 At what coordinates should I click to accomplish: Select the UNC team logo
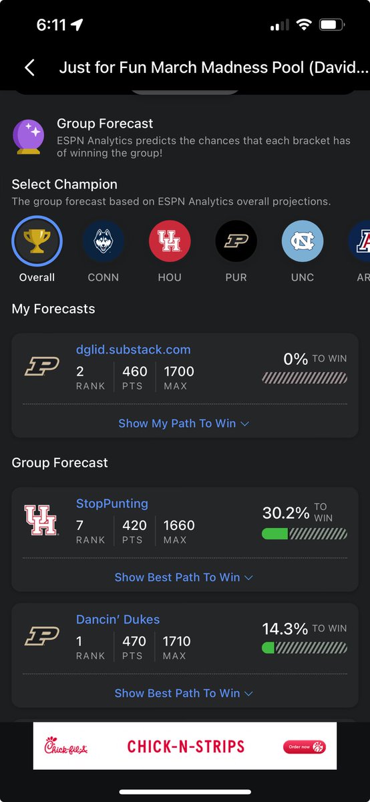pyautogui.click(x=303, y=241)
